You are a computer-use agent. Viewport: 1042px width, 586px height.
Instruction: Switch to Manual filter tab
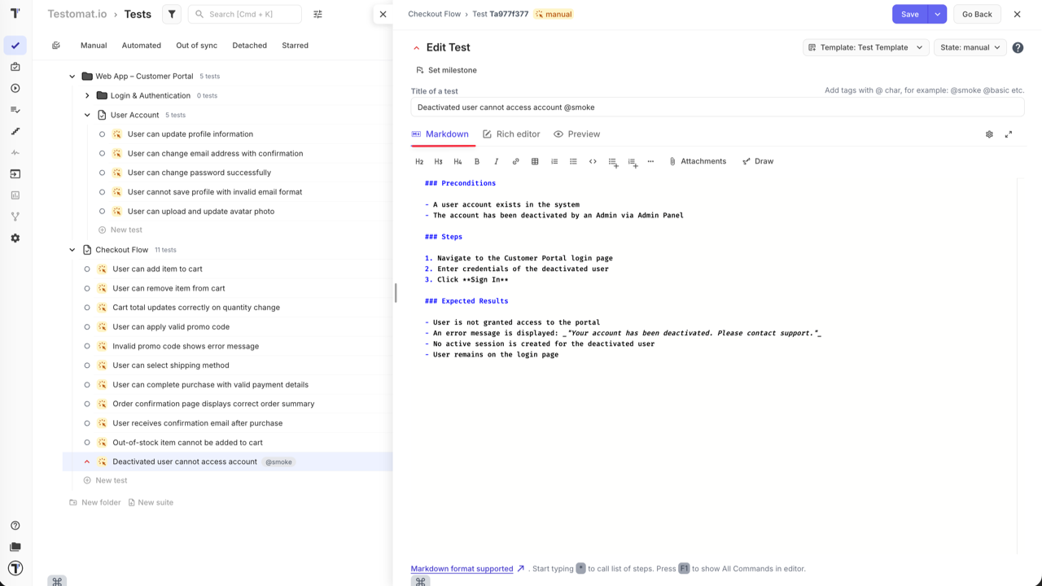[x=94, y=46]
